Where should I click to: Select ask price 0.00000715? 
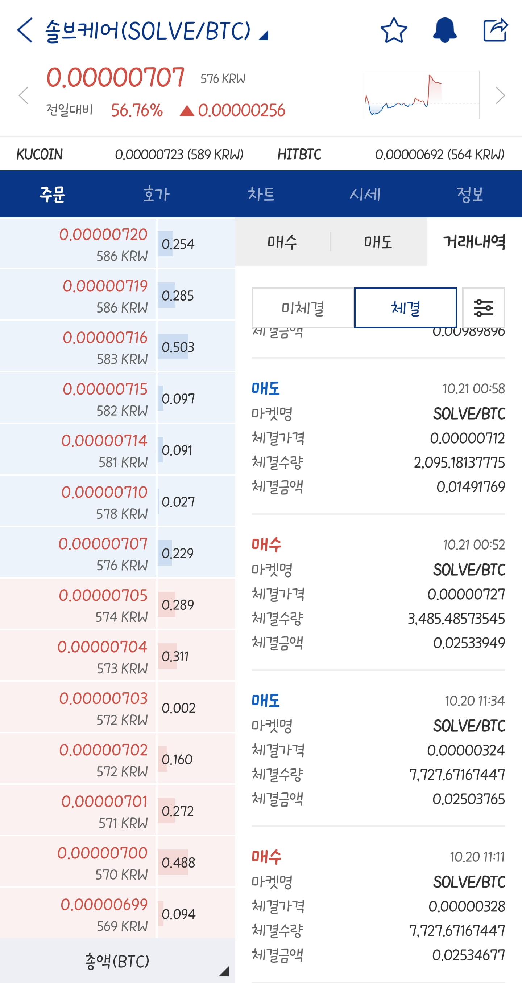coord(78,398)
